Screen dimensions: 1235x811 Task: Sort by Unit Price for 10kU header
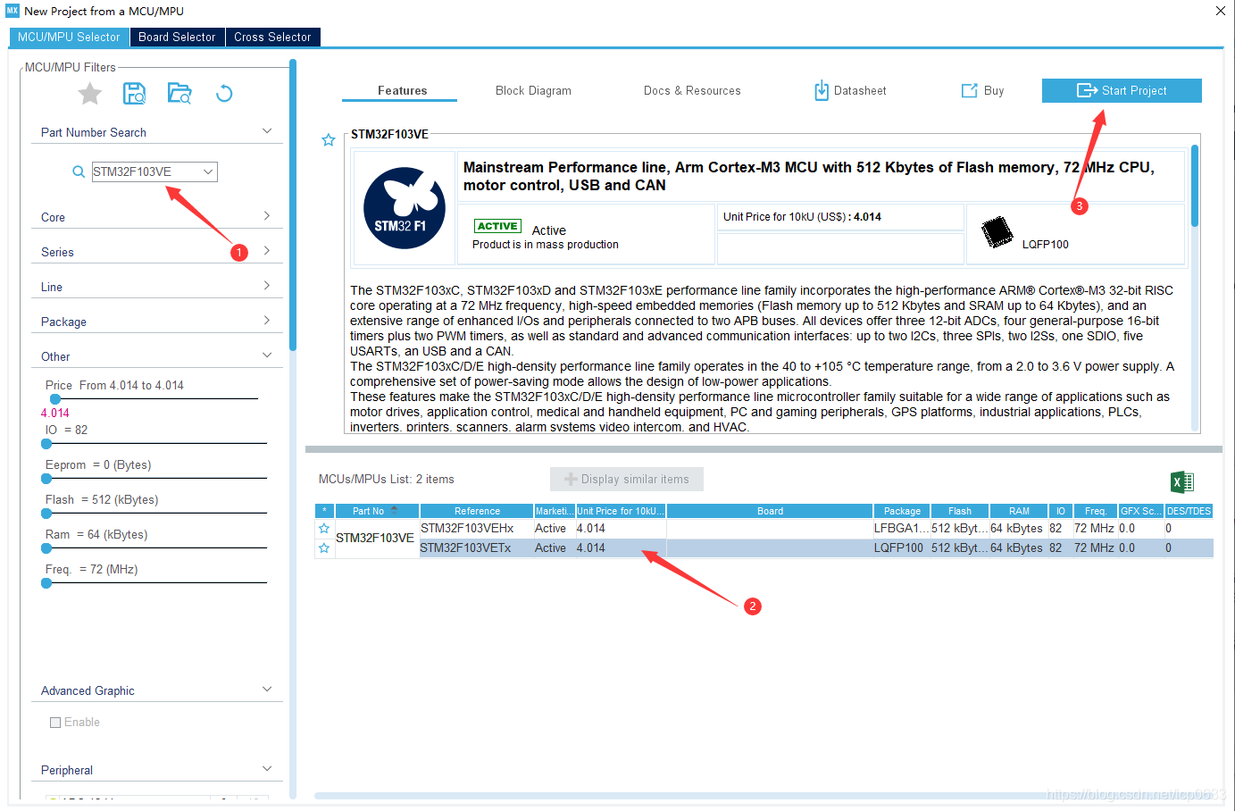point(621,511)
